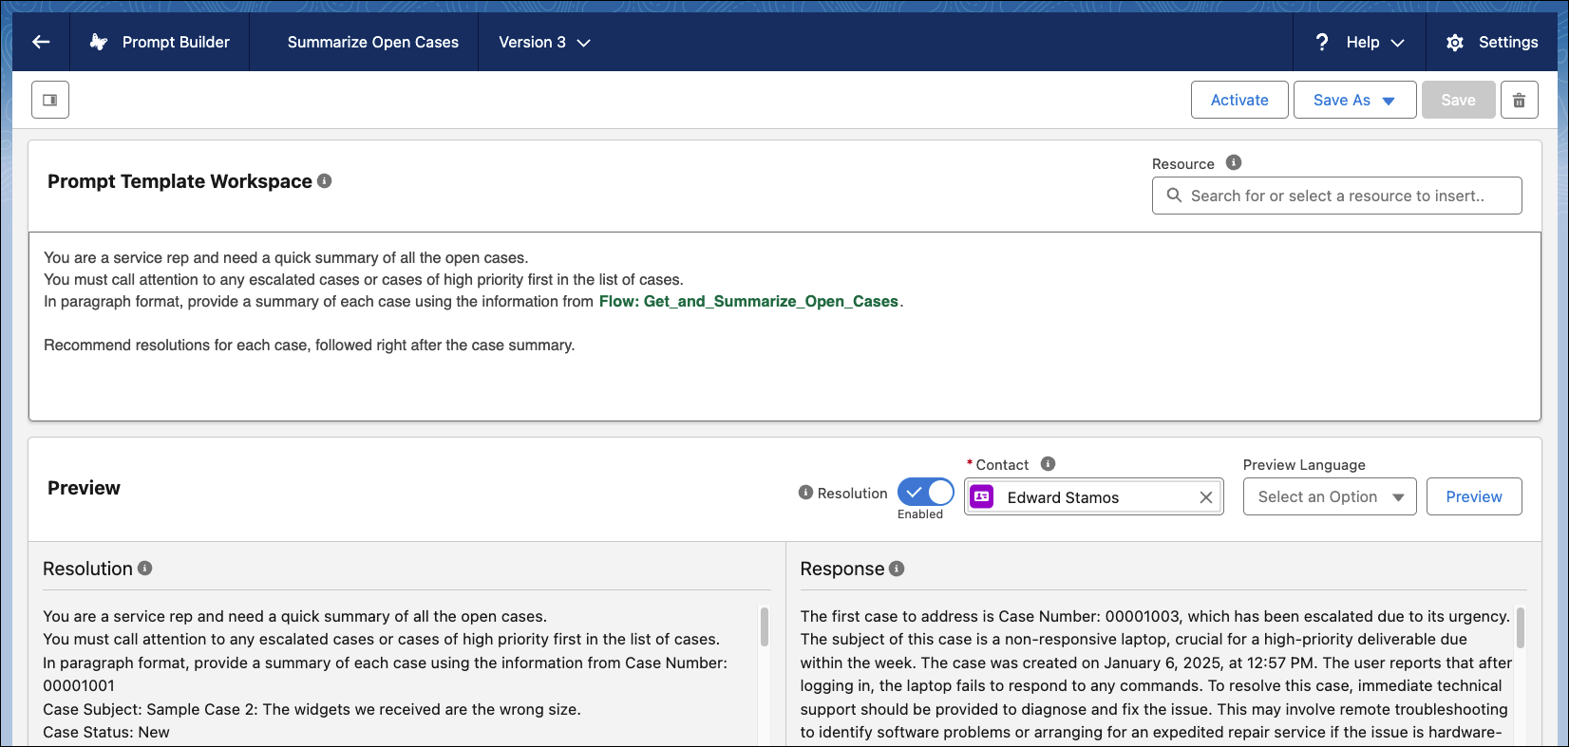Click the back arrow icon
The image size is (1569, 747).
[x=41, y=42]
